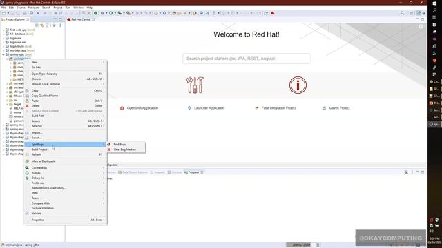Select Mark as Deployable entry

pyautogui.click(x=66, y=161)
